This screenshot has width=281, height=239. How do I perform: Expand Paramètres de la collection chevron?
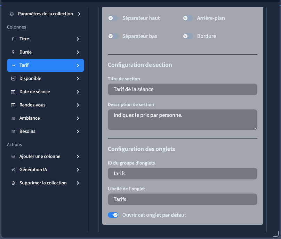tap(79, 14)
